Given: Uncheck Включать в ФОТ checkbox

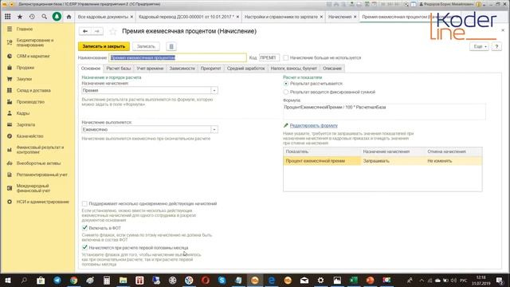Looking at the screenshot, I should click(x=84, y=228).
